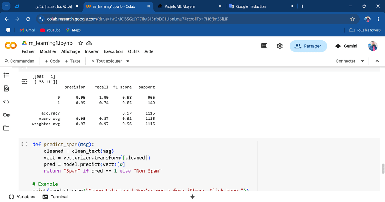Open Fichier menu

28,51
